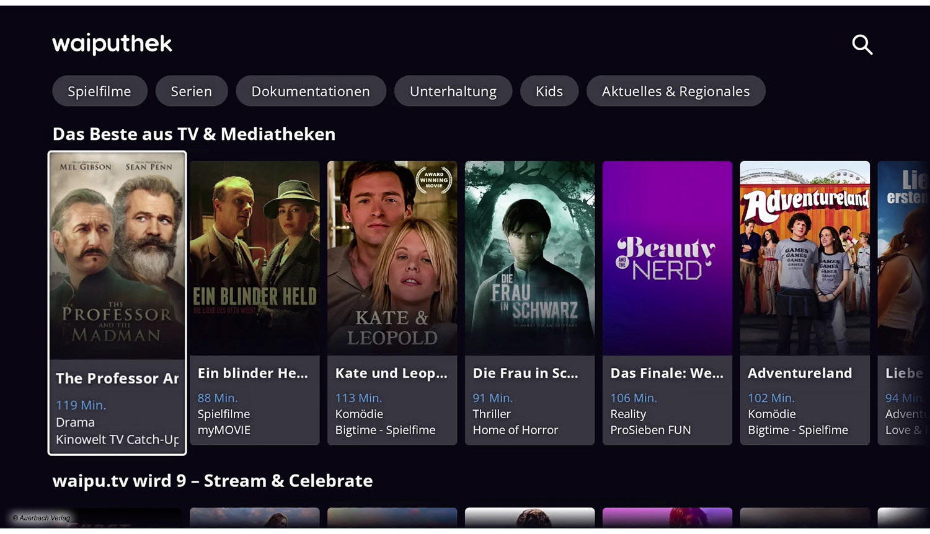Viewport: 930px width, 534px height.
Task: Open the Ein blinder Held poster
Action: (x=255, y=258)
